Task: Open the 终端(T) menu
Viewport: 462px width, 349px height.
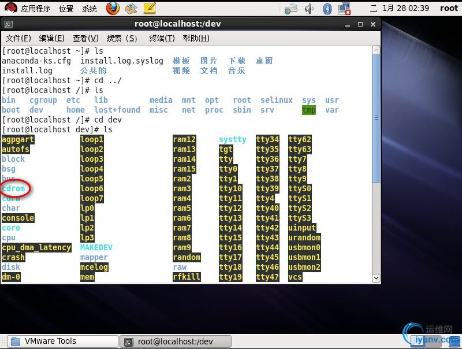Action: [x=162, y=38]
